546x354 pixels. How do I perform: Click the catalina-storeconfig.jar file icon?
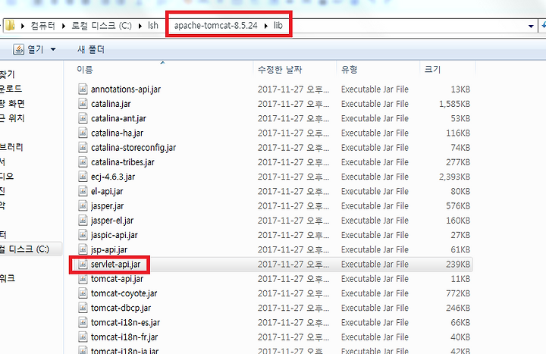click(x=83, y=148)
